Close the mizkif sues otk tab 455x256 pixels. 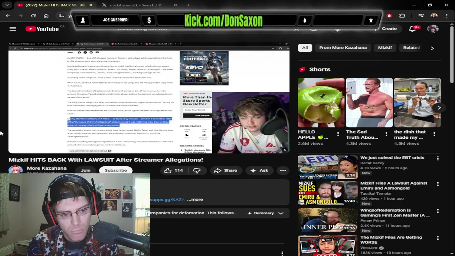[175, 5]
